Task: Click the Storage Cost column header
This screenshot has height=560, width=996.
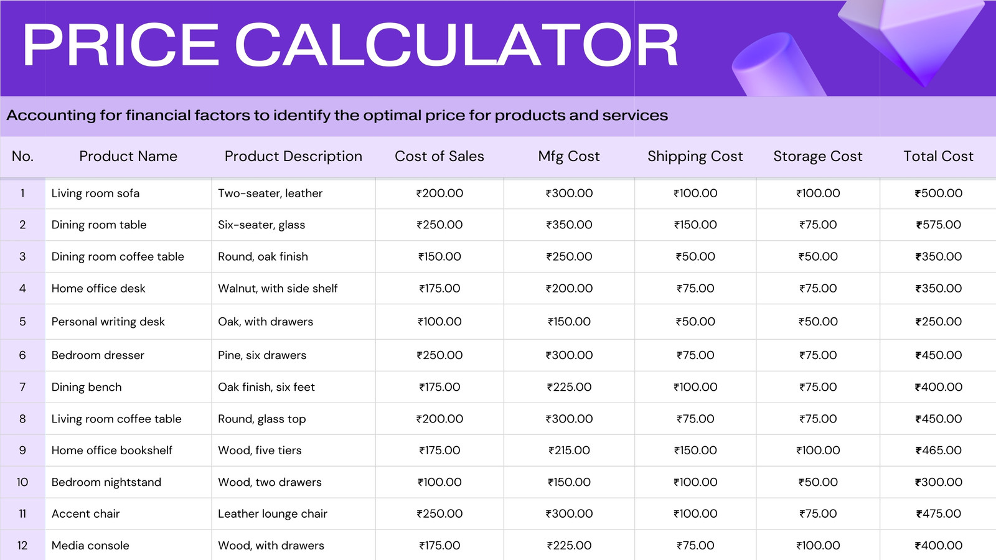Action: click(818, 157)
